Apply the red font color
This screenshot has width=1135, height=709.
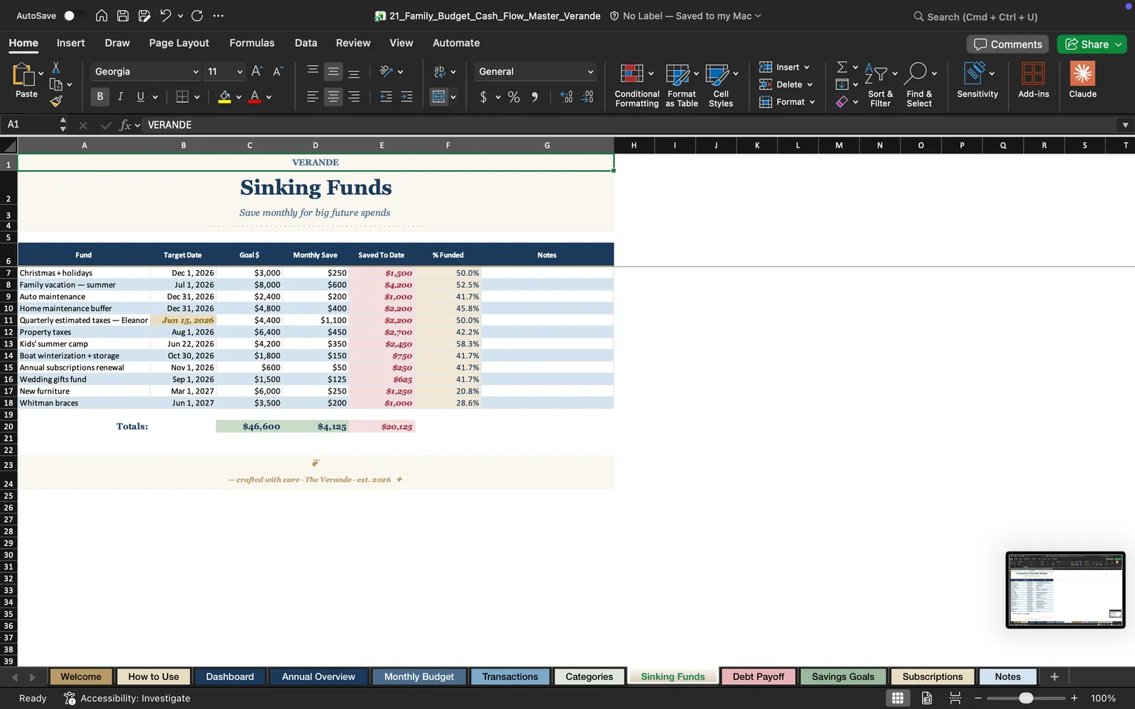click(x=255, y=96)
